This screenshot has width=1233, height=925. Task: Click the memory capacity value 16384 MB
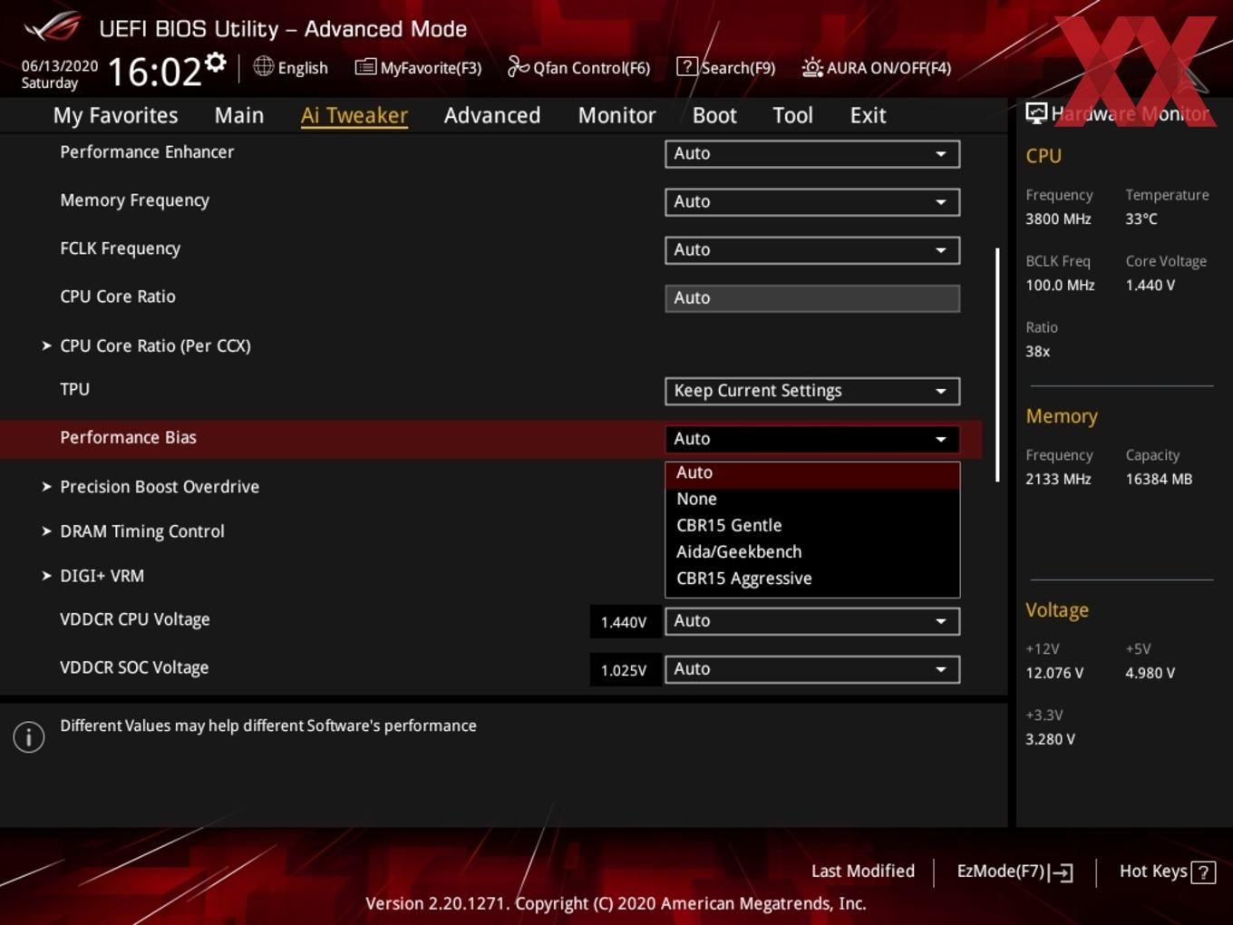1159,479
